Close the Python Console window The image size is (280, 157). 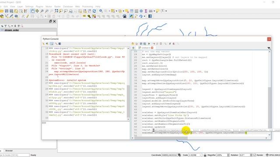point(269,39)
